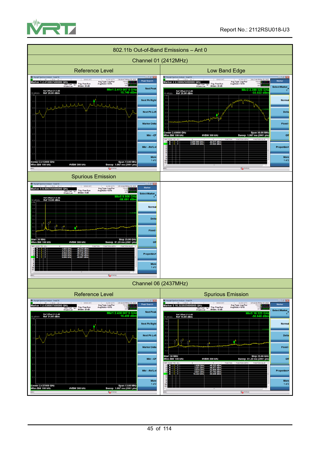Click the Peak Search menu title in Channel 01 Reference Level plot
This screenshot has width=320, height=452.
[147, 81]
